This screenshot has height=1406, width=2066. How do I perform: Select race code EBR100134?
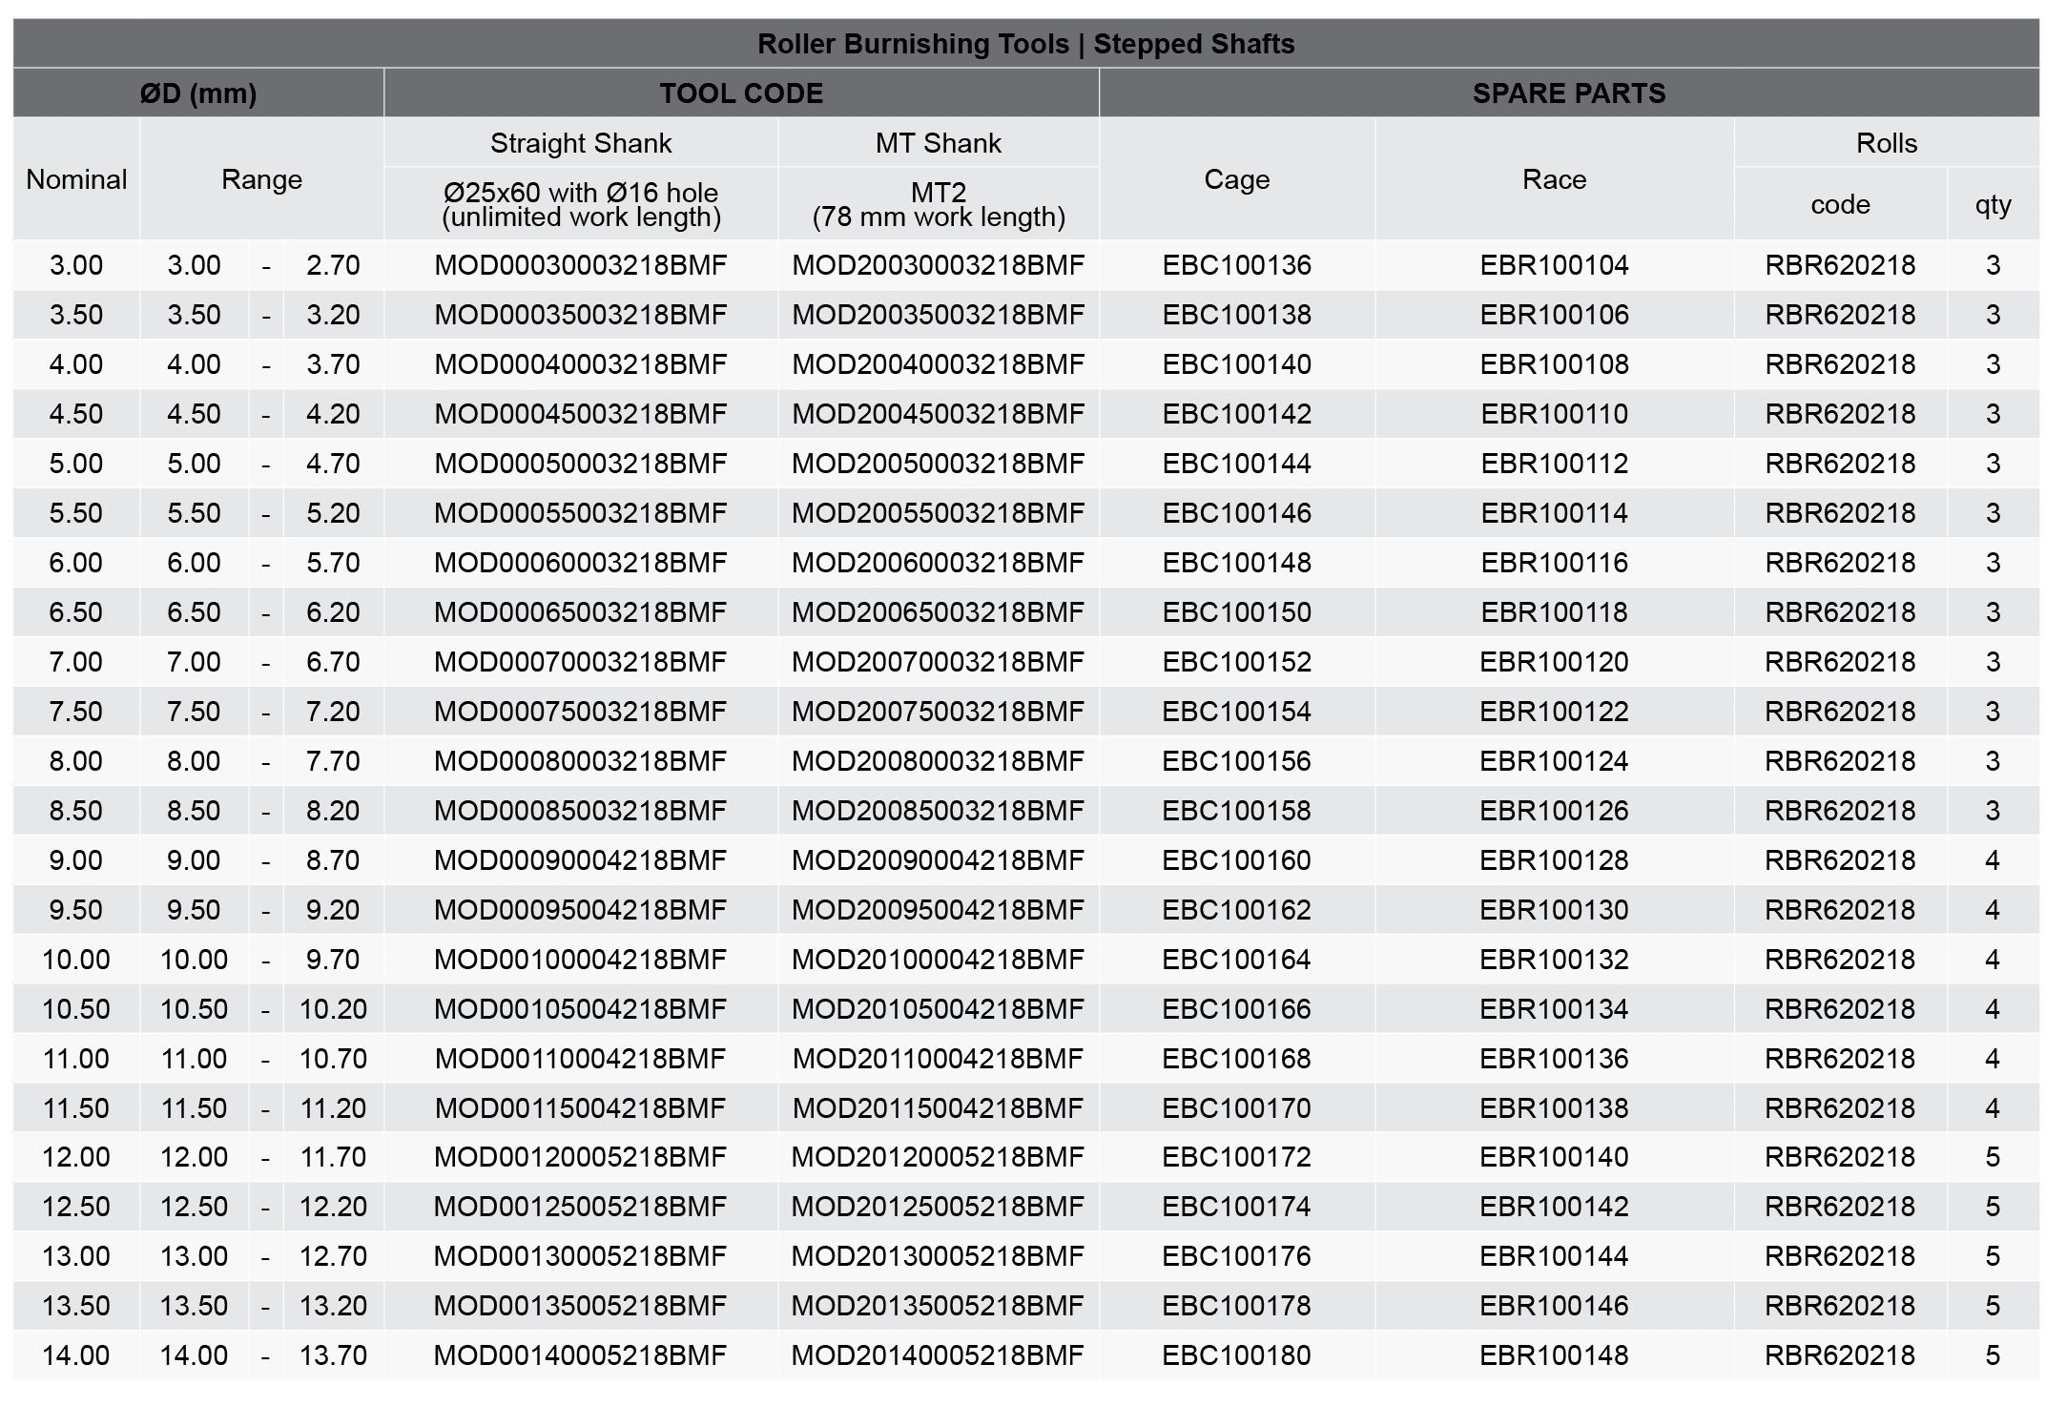1555,1009
